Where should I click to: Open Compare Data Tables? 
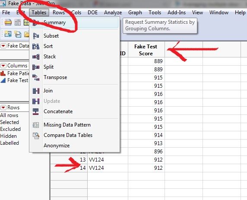(x=74, y=135)
